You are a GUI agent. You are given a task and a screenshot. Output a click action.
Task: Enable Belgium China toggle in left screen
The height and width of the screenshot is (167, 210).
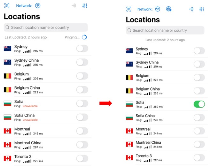point(82,90)
